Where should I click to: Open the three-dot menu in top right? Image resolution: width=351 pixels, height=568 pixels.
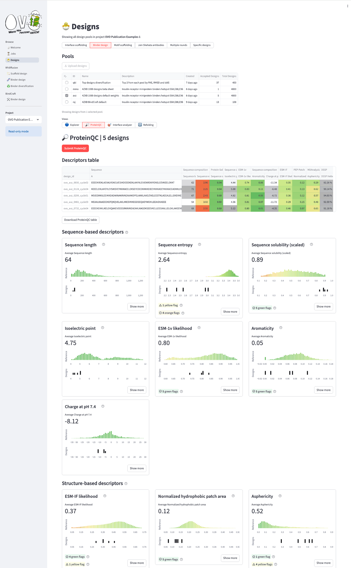(347, 6)
